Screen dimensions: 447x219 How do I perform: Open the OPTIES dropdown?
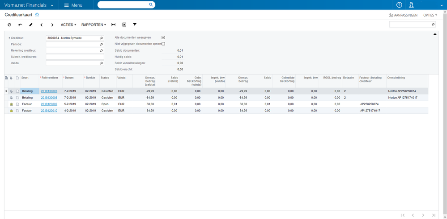tap(430, 15)
